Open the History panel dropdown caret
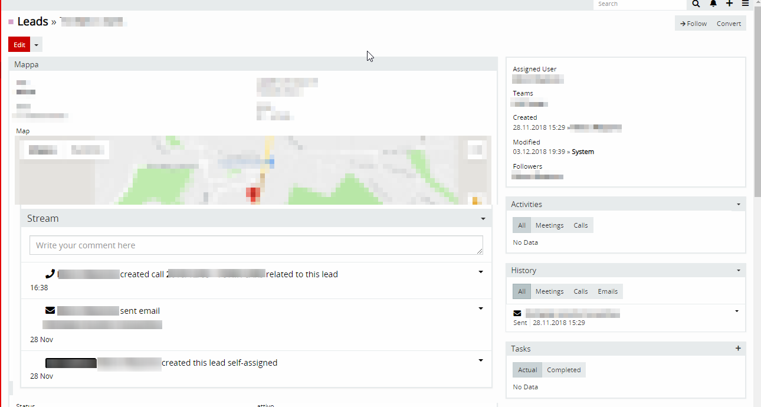 tap(739, 271)
